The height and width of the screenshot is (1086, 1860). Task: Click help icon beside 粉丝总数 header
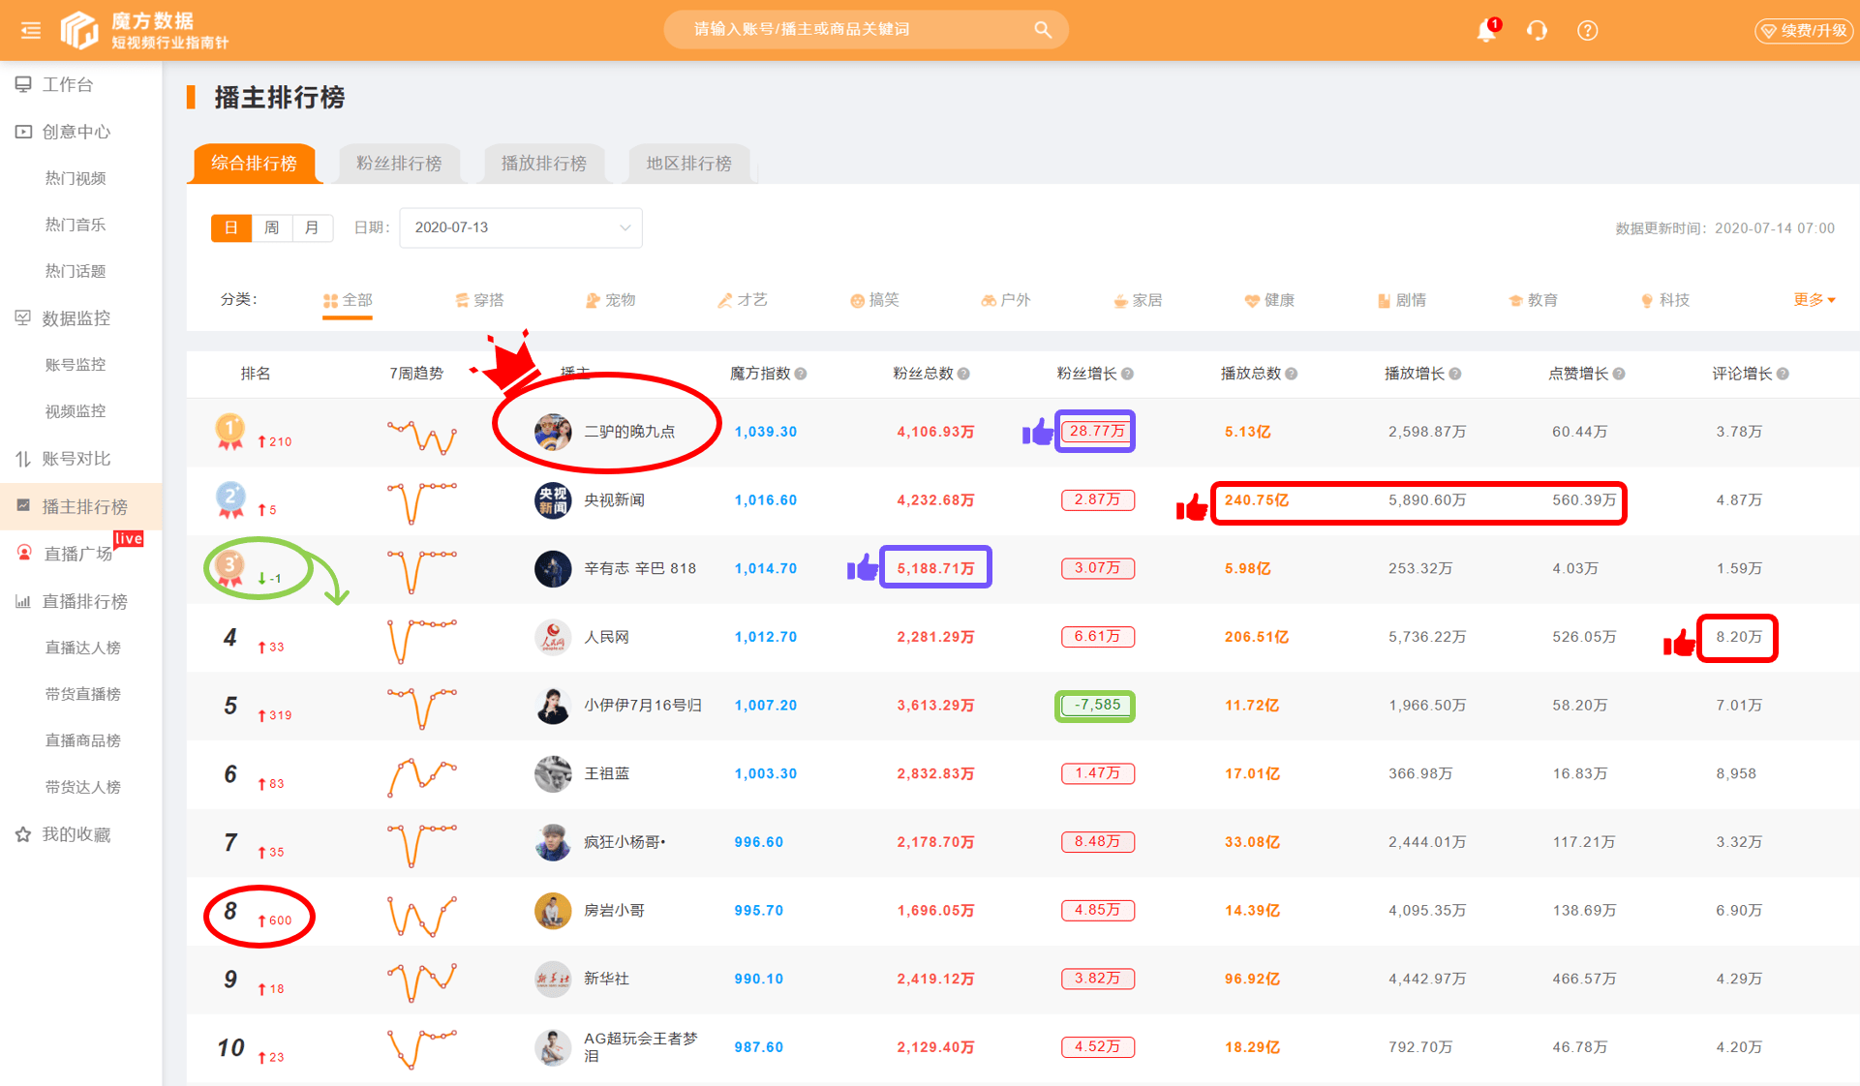[963, 374]
